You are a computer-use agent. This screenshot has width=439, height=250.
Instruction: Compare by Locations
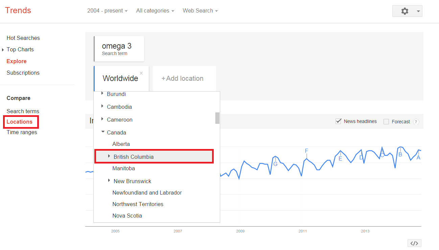[x=20, y=122]
